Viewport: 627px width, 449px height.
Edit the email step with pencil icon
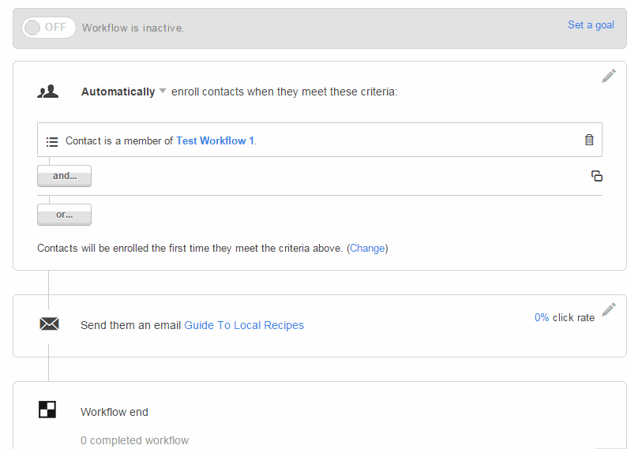[609, 309]
